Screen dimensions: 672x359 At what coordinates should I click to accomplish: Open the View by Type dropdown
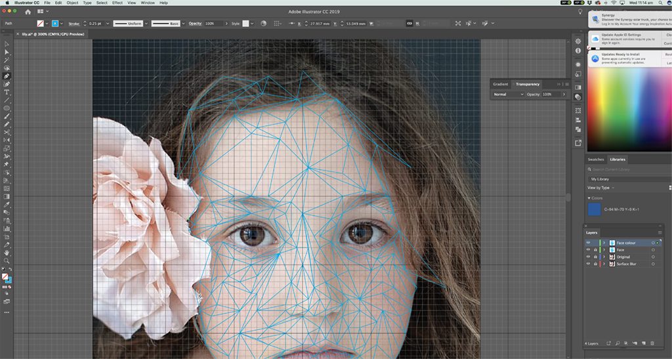(601, 188)
